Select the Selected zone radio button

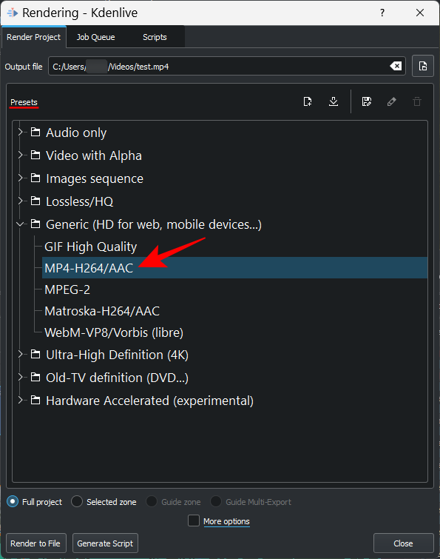pos(77,501)
